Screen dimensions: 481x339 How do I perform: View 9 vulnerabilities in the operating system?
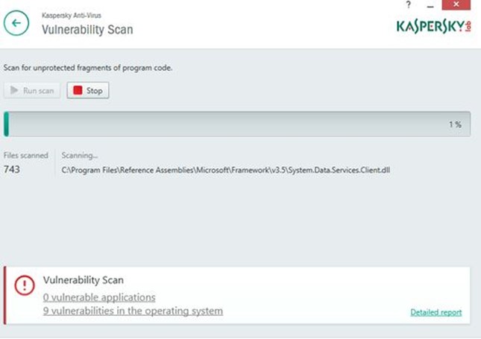[133, 311]
